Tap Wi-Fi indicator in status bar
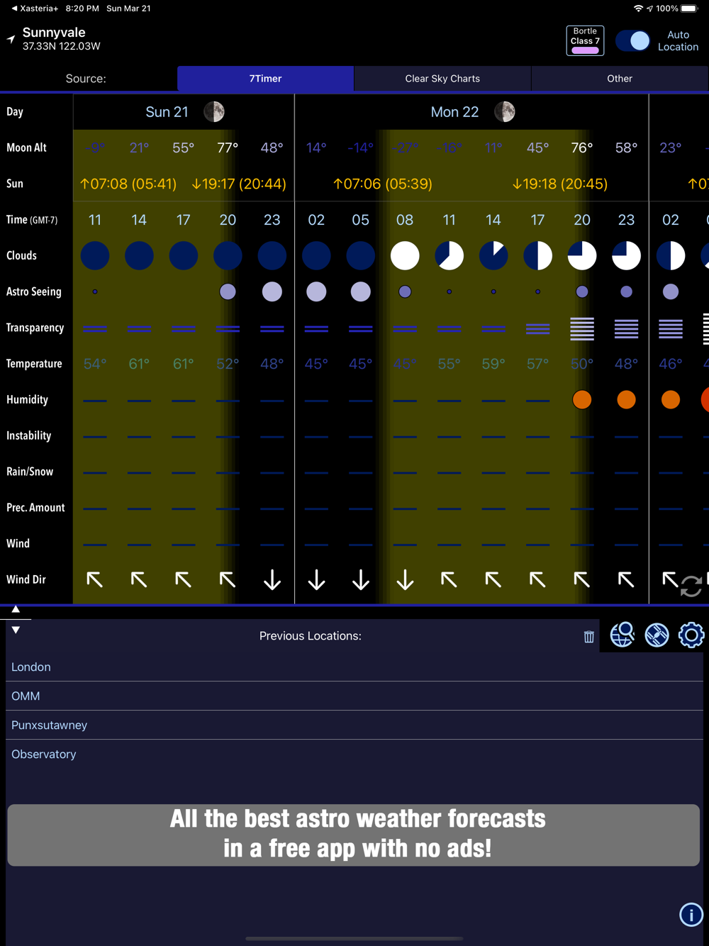 pyautogui.click(x=638, y=9)
